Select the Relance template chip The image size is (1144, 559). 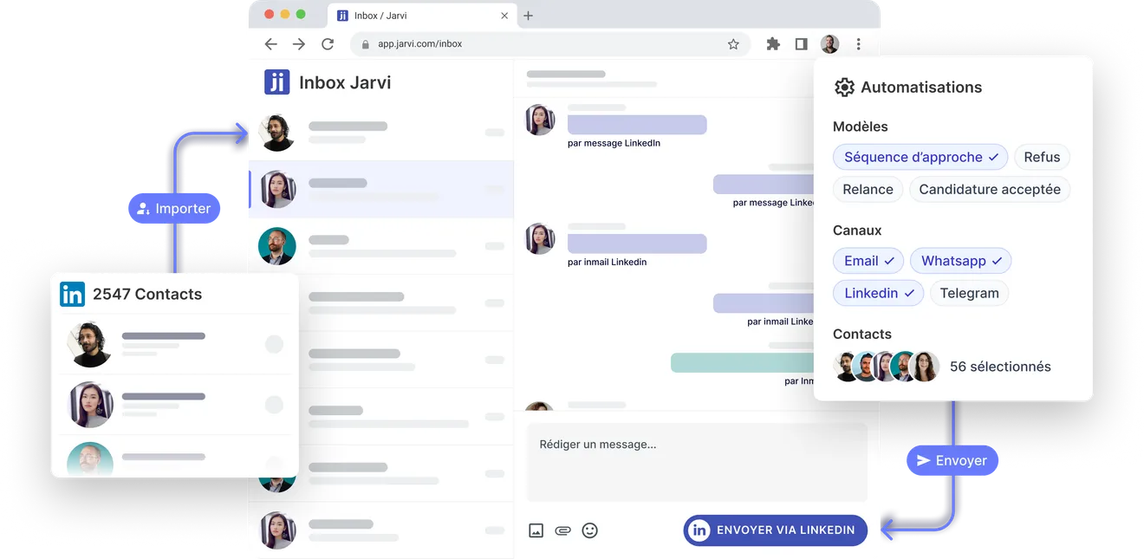[868, 190]
